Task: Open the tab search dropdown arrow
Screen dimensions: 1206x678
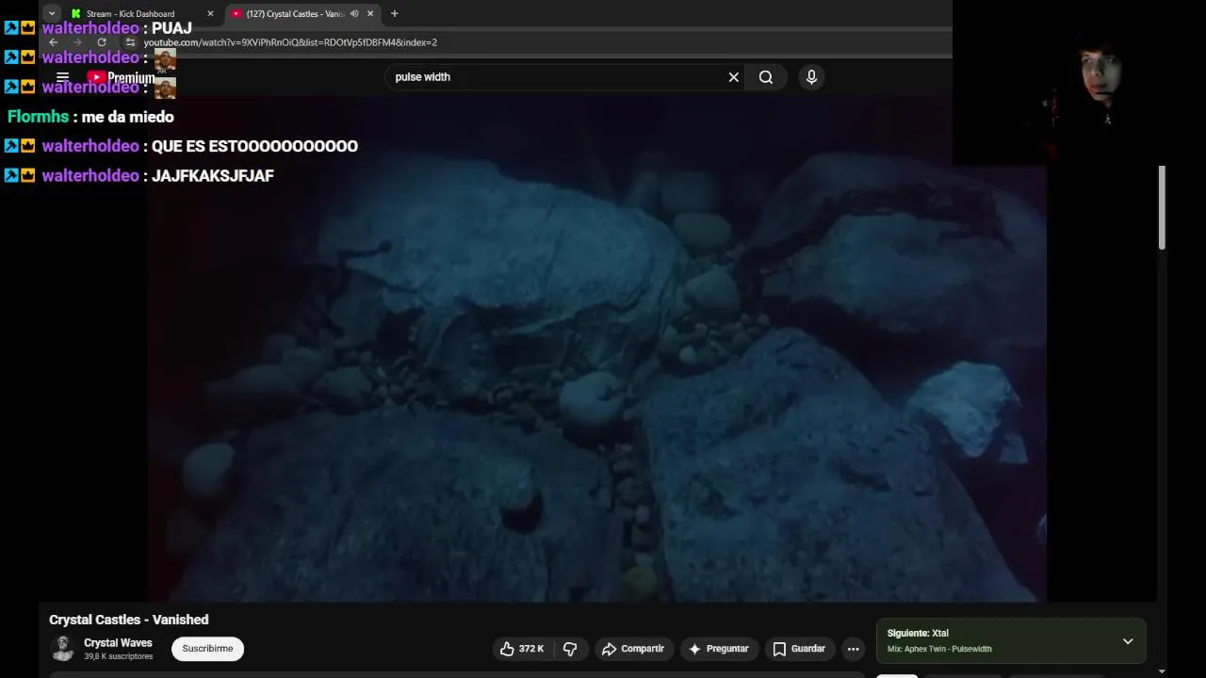Action: [52, 13]
